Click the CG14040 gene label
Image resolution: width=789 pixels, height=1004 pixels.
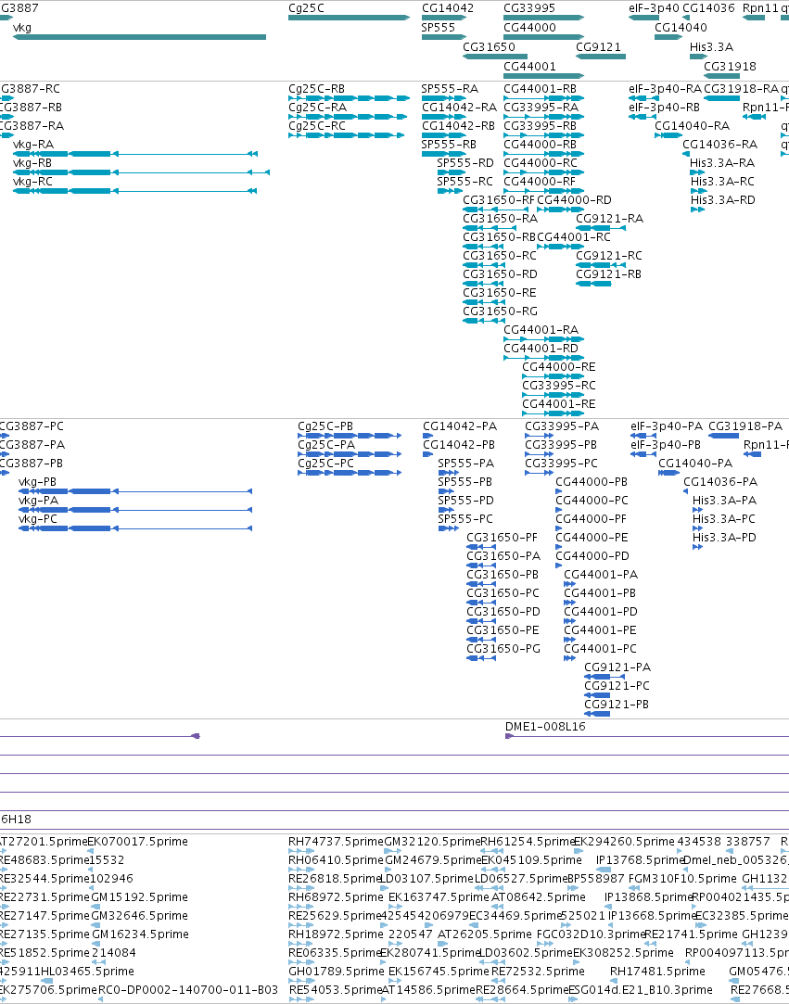pyautogui.click(x=681, y=28)
